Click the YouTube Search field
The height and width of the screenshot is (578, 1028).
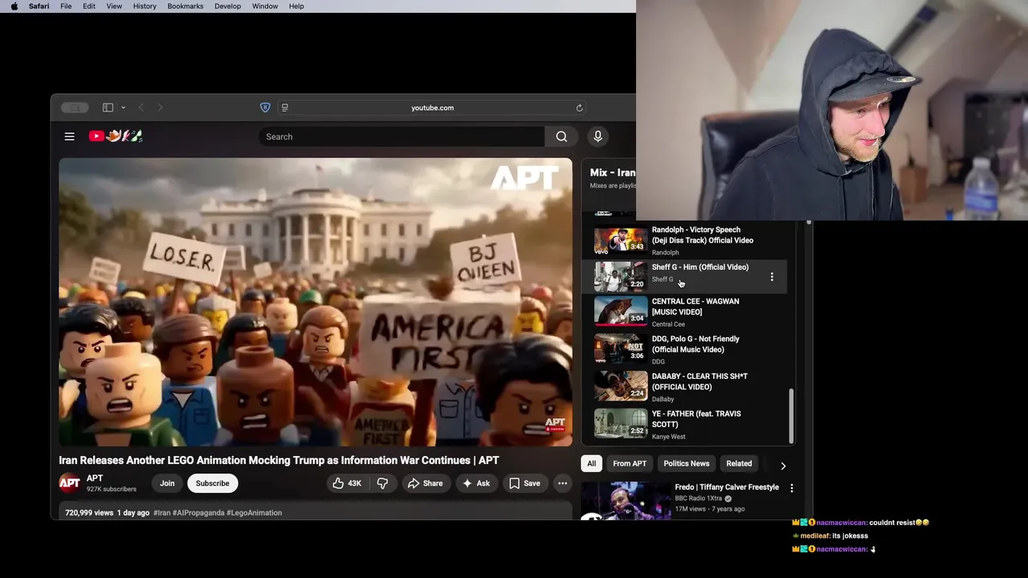pyautogui.click(x=402, y=136)
